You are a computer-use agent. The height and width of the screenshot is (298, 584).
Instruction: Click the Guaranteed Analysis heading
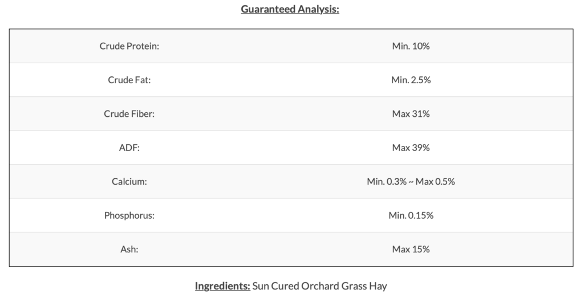click(290, 9)
